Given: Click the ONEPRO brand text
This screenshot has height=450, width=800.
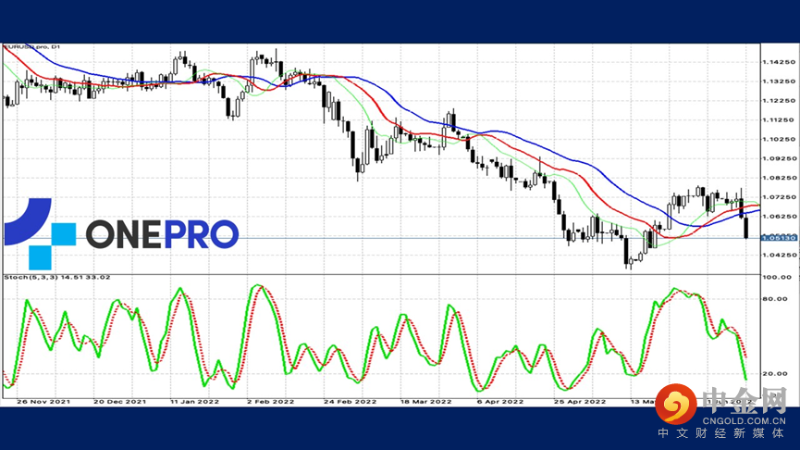Looking at the screenshot, I should [x=162, y=234].
